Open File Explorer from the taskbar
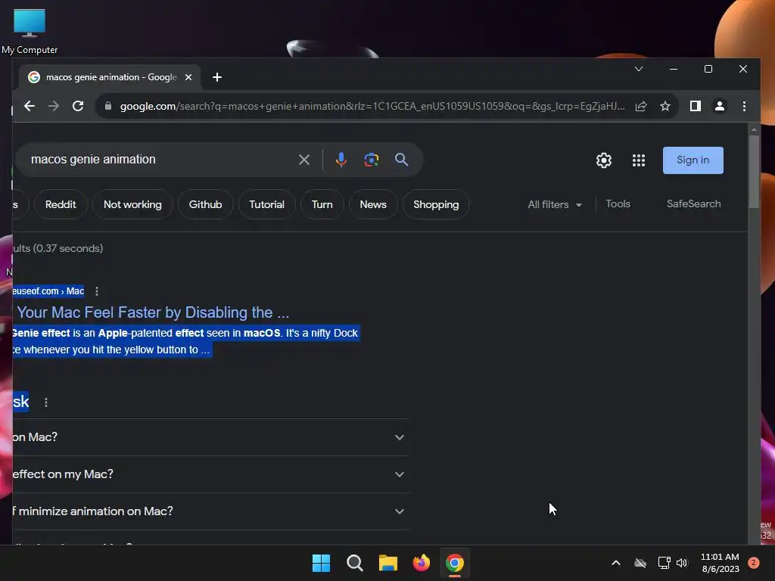Screen dimensions: 775x581 388,563
